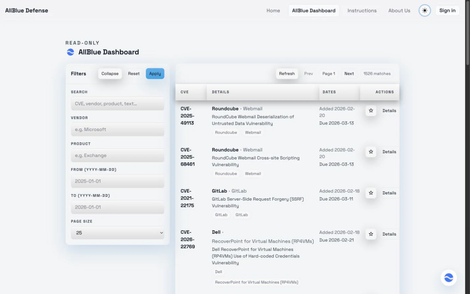The image size is (470, 294).
Task: Focus the To date input field
Action: click(117, 207)
